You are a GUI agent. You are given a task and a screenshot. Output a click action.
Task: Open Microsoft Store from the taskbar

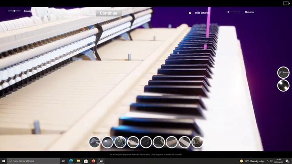pyautogui.click(x=86, y=161)
